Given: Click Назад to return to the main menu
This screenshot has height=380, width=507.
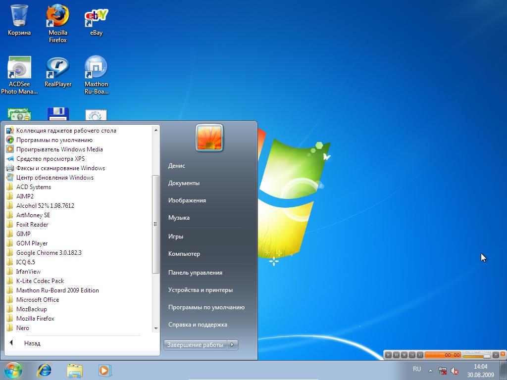Looking at the screenshot, I should pyautogui.click(x=32, y=343).
